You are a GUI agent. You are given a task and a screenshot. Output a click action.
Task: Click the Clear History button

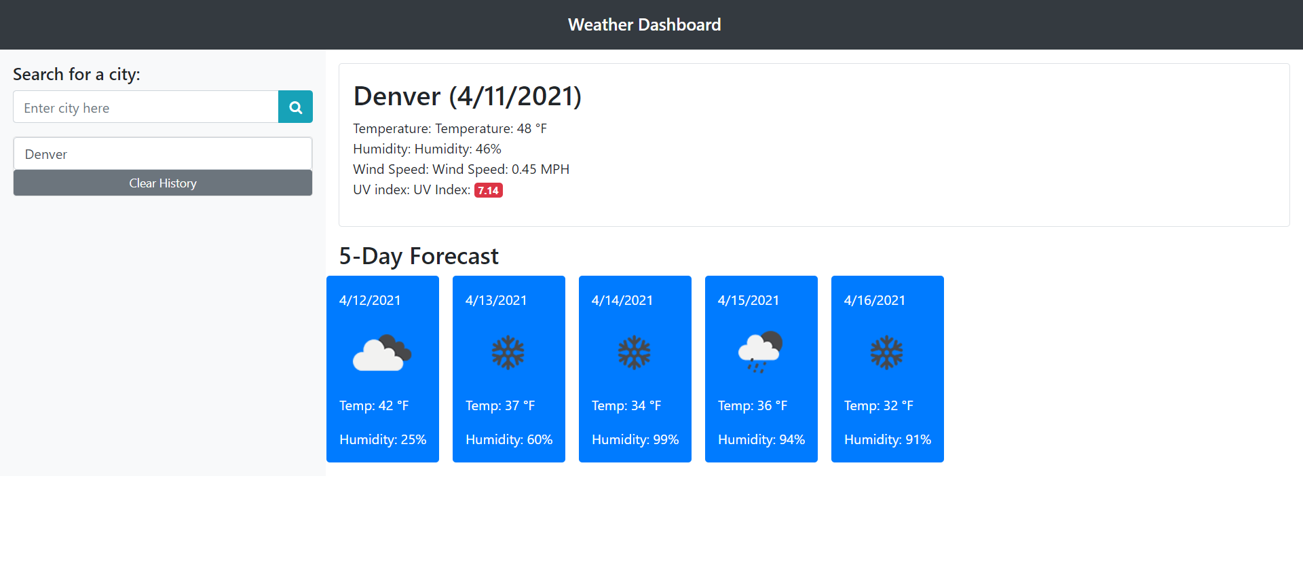(163, 183)
